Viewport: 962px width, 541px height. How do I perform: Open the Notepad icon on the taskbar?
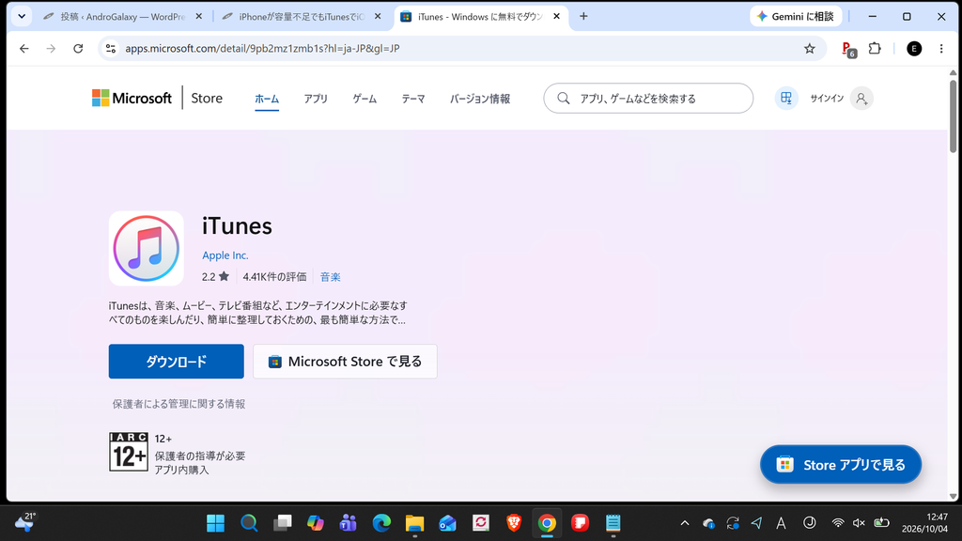(x=613, y=523)
